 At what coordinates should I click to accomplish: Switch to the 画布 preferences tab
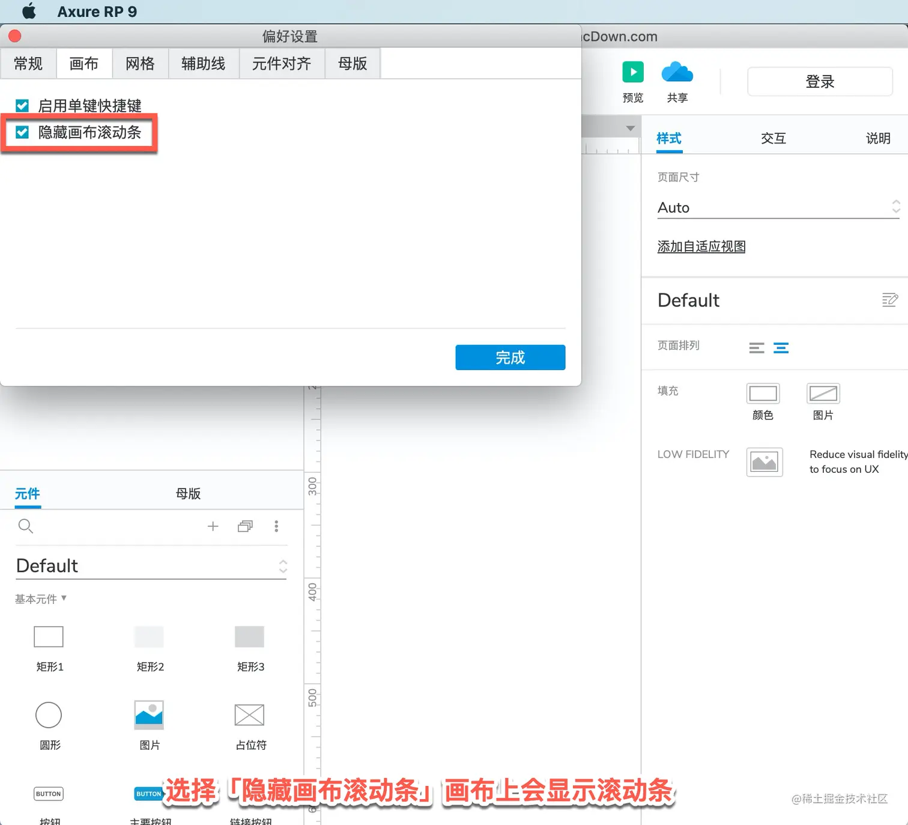[84, 64]
